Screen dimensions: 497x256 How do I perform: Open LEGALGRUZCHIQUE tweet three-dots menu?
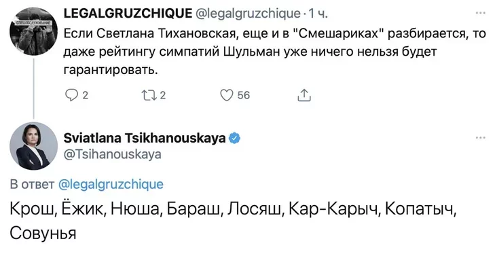click(x=481, y=13)
